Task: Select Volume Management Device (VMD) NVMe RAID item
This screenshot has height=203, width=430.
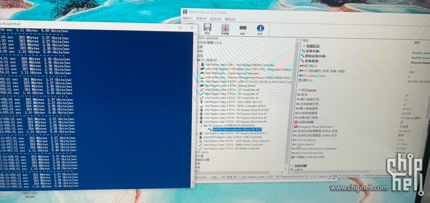Action: pos(248,78)
